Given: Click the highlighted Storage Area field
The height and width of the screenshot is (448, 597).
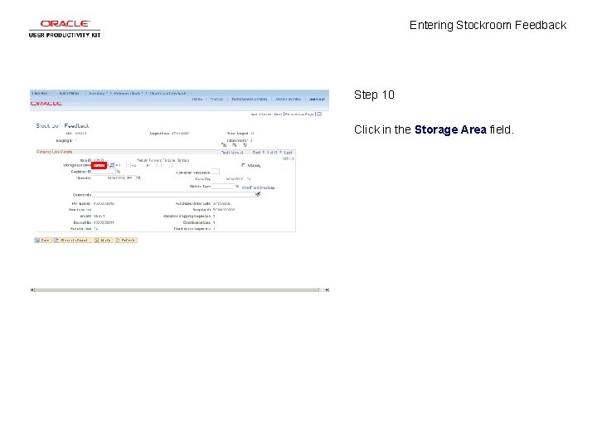Looking at the screenshot, I should tap(99, 165).
